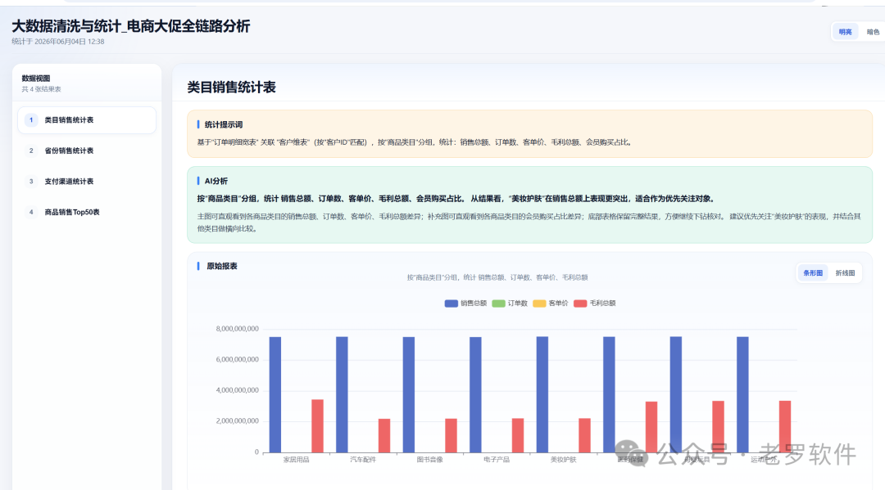Click the 2,000,000,000 y-axis value
885x490 pixels.
point(237,421)
